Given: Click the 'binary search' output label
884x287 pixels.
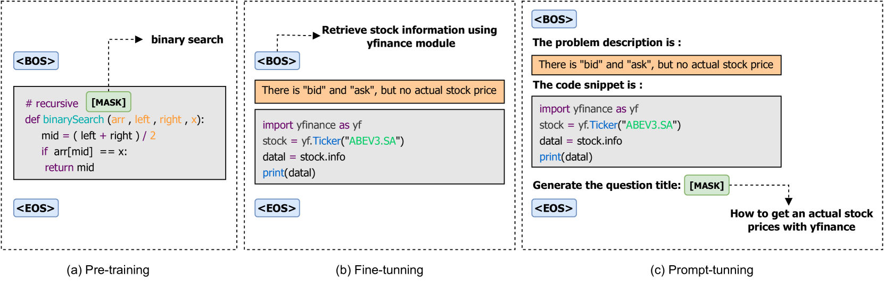Looking at the screenshot, I should click(187, 40).
